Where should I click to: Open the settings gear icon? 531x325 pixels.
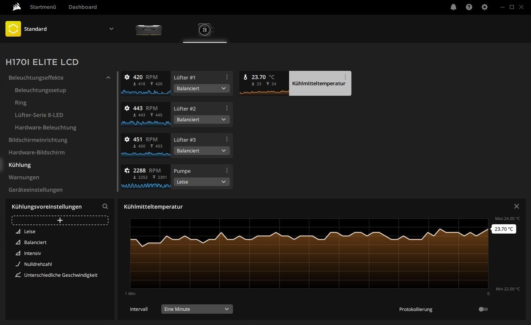[x=485, y=7]
